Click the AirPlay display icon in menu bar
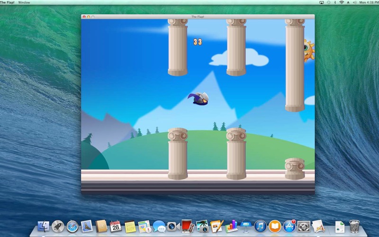Screen dimensions: 379x237 (x=322, y=2)
